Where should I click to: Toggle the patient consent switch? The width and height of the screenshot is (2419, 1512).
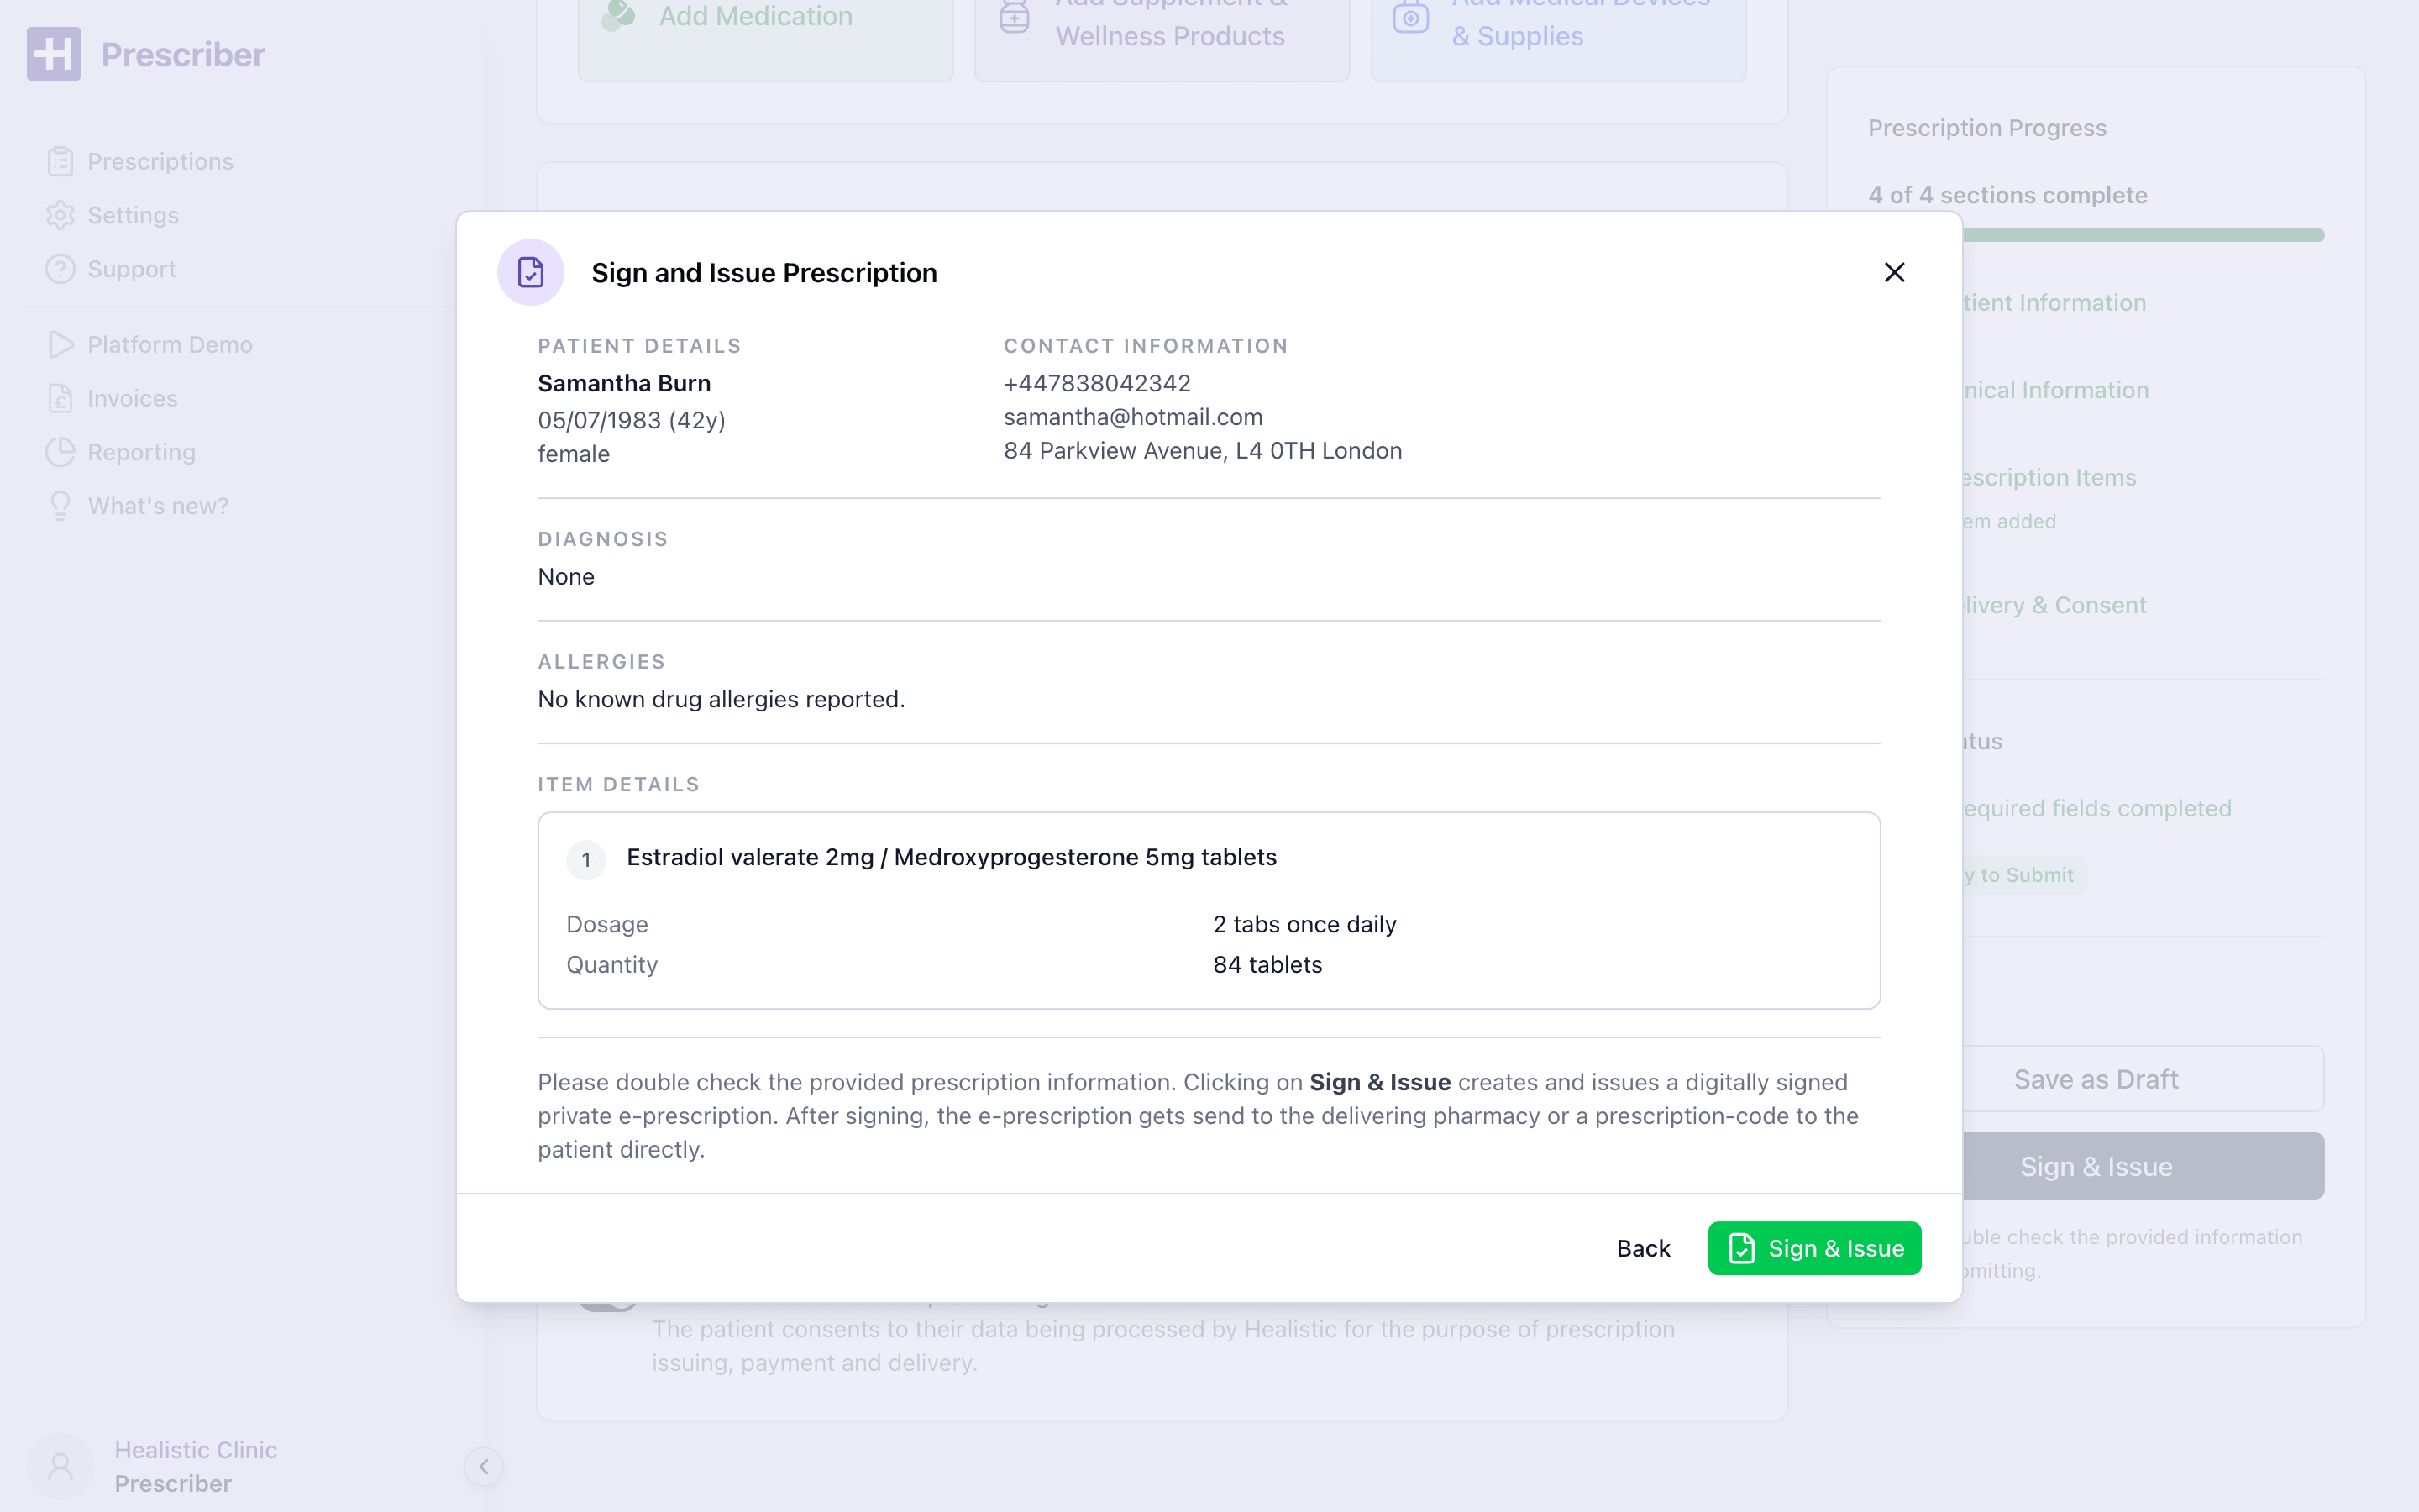[x=608, y=1302]
